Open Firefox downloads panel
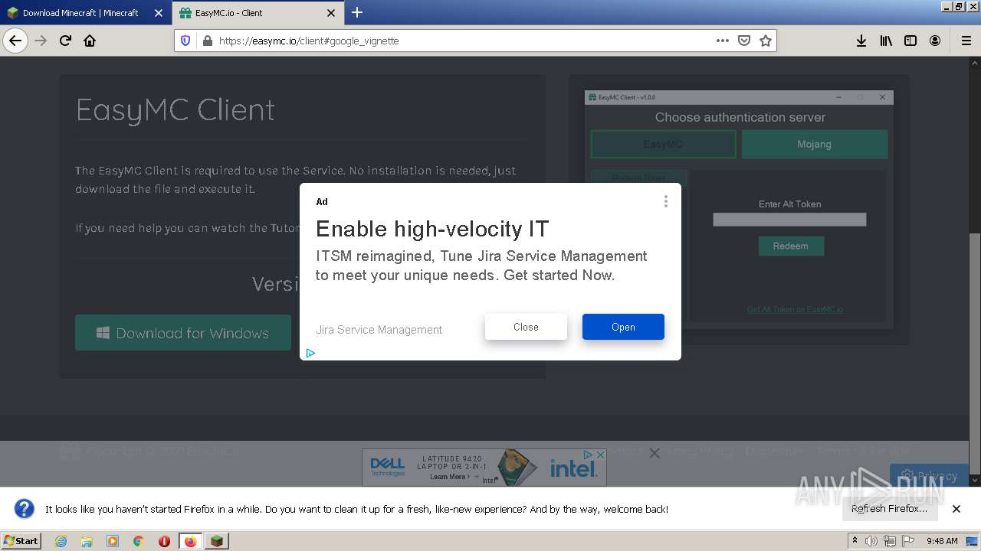The height and width of the screenshot is (551, 981). coord(861,41)
